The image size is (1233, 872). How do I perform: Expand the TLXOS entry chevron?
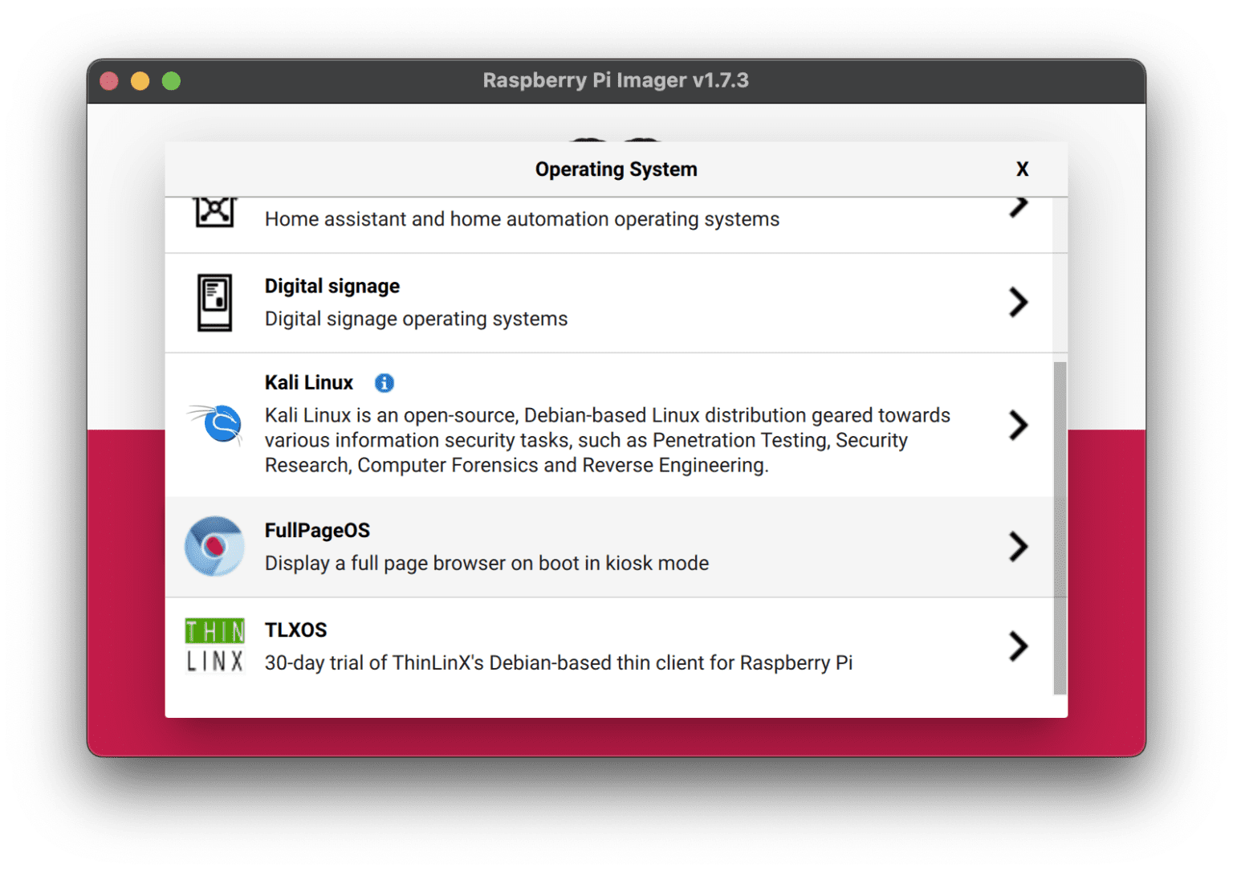point(1019,646)
